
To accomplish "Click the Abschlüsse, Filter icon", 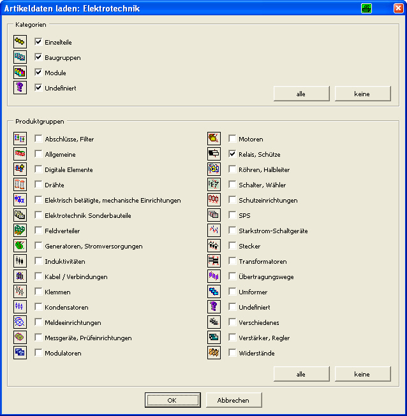I will (20, 138).
